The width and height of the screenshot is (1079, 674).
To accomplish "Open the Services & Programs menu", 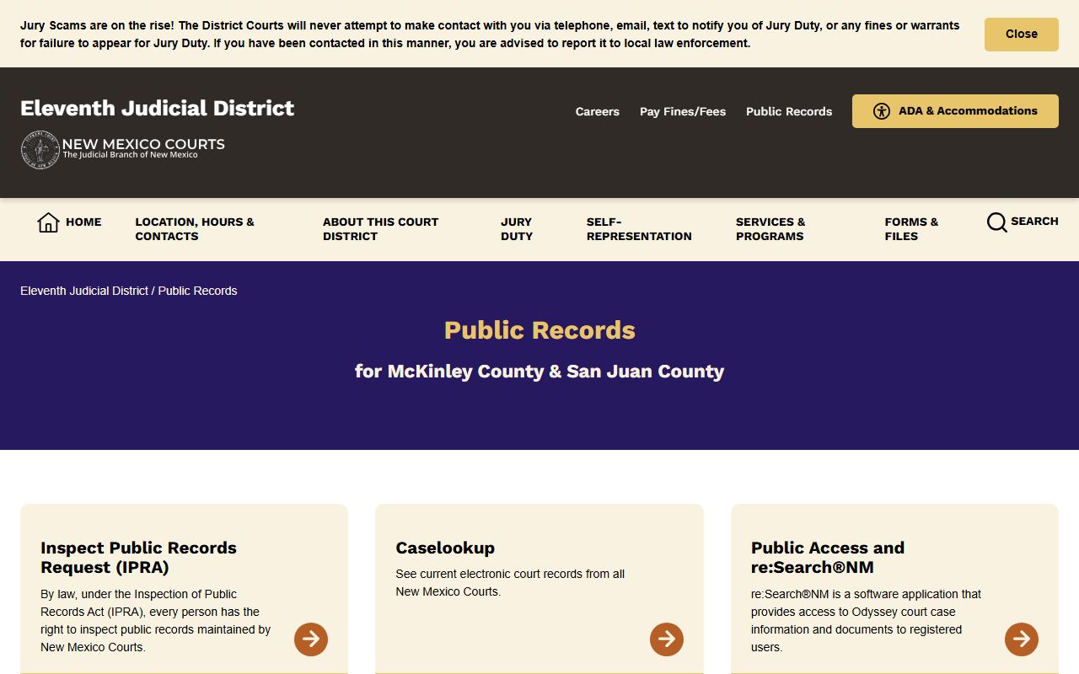I will pyautogui.click(x=770, y=229).
